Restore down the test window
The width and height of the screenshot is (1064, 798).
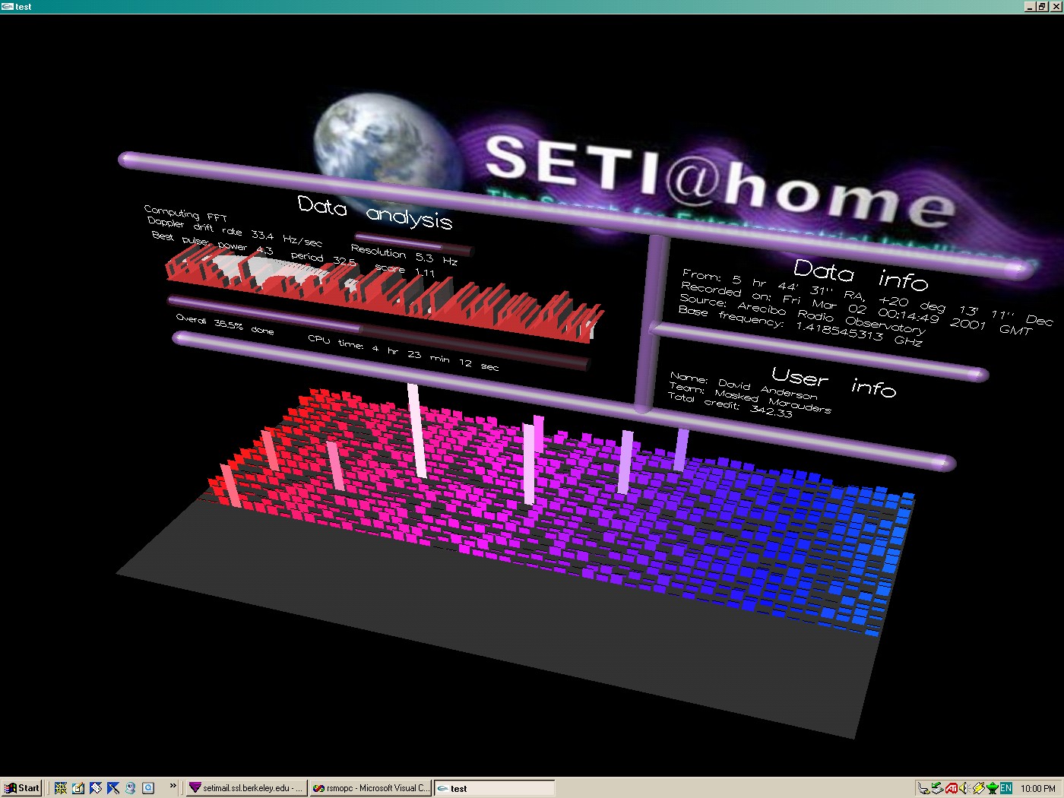coord(1042,6)
